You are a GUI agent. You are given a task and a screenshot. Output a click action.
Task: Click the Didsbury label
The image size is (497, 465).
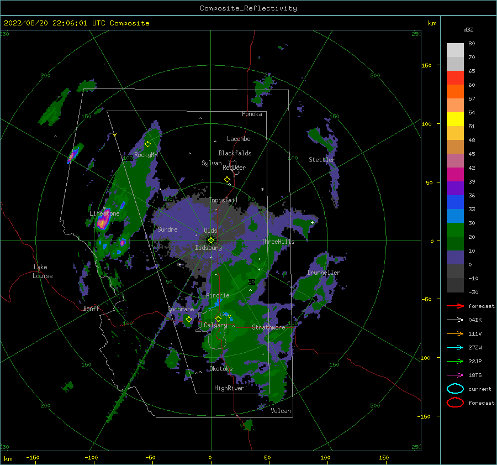[x=208, y=248]
